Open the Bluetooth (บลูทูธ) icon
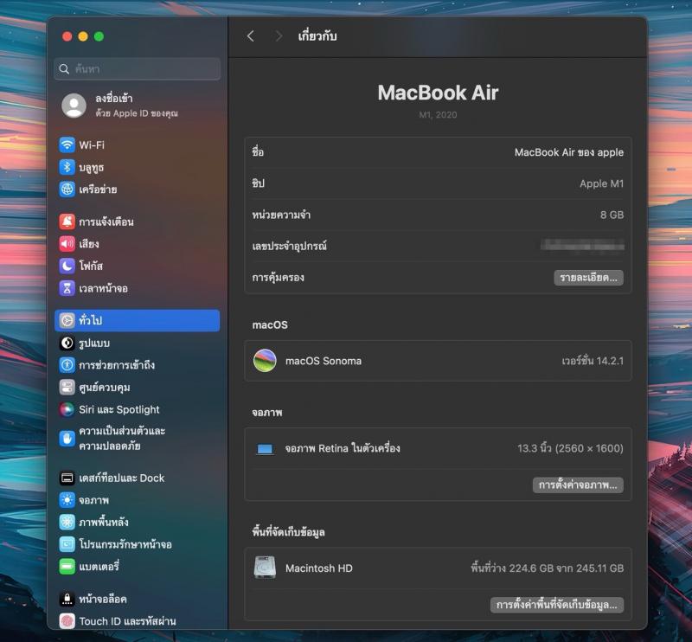Image resolution: width=692 pixels, height=642 pixels. pos(67,167)
